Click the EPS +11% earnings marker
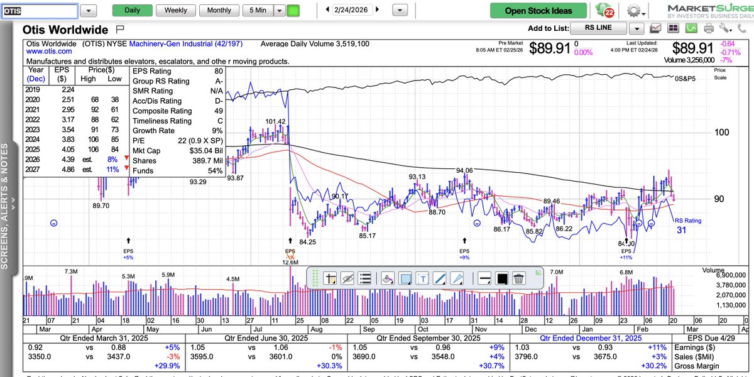The image size is (754, 377). pos(625,248)
